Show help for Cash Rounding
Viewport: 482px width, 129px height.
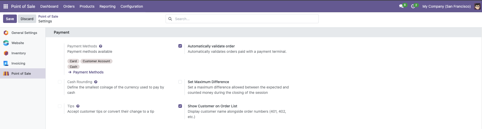pos(96,82)
